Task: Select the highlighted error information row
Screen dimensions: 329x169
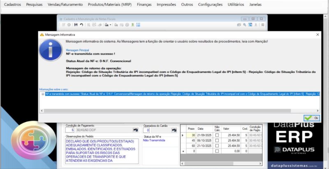Action: pos(183,94)
